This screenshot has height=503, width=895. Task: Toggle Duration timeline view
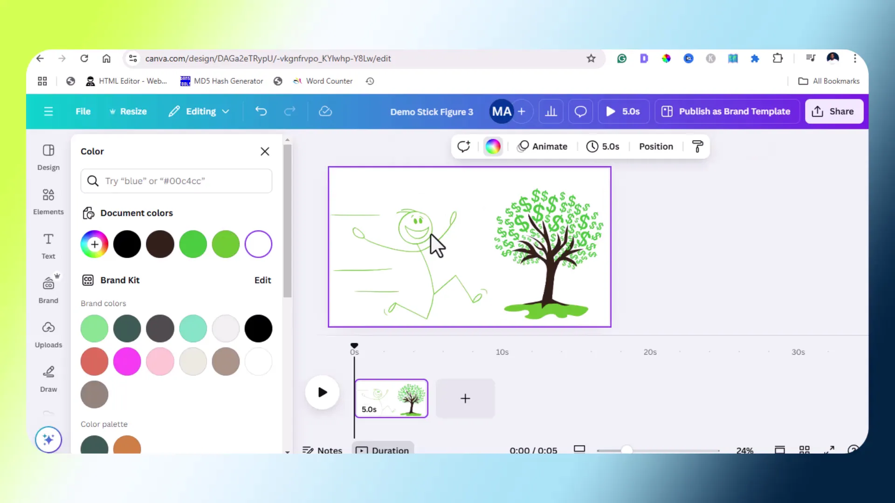pyautogui.click(x=383, y=449)
